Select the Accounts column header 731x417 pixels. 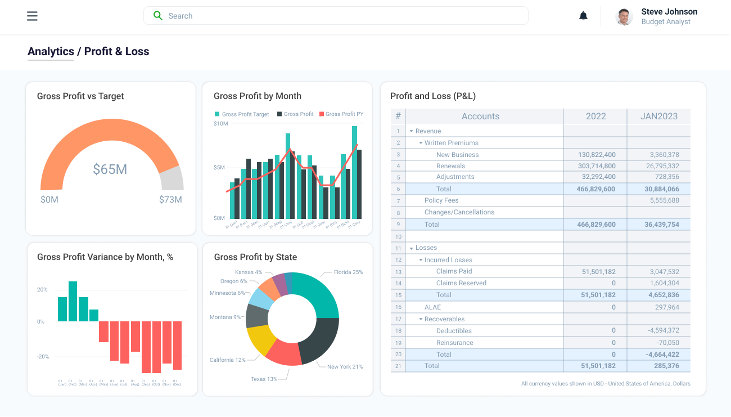480,116
